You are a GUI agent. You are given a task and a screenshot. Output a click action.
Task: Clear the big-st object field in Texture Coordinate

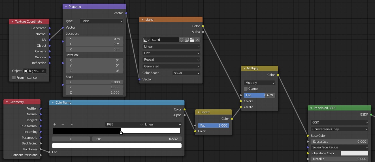coord(43,71)
